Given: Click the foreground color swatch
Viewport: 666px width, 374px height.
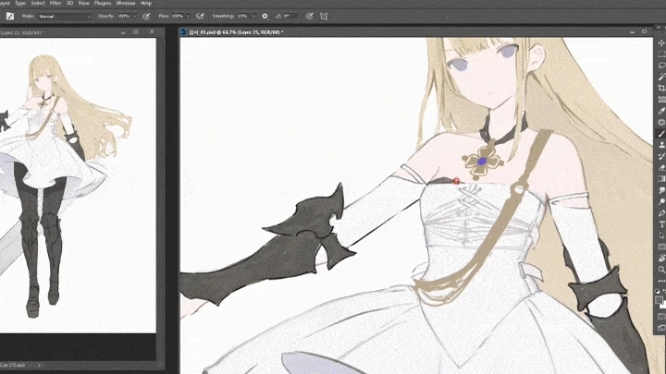Looking at the screenshot, I should pos(659,300).
